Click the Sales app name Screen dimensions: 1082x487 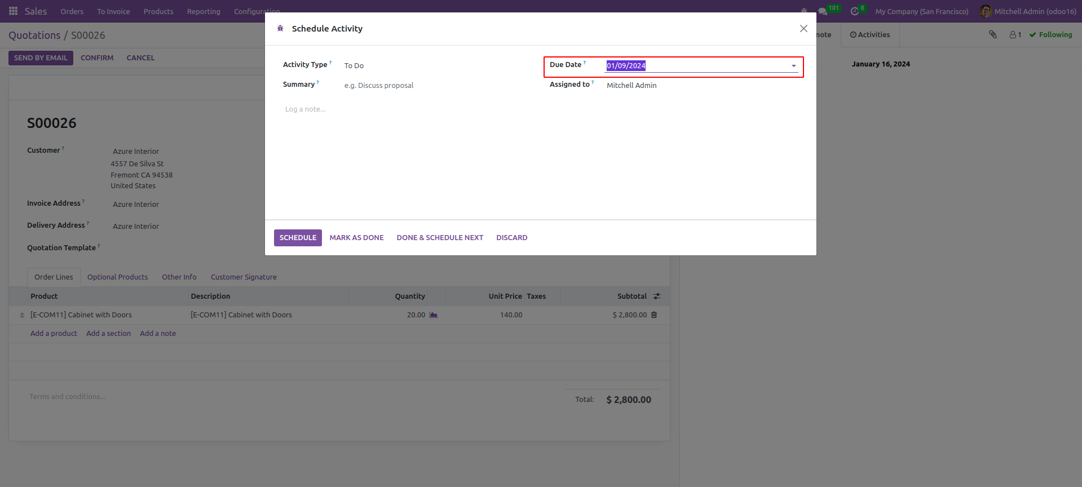click(36, 11)
